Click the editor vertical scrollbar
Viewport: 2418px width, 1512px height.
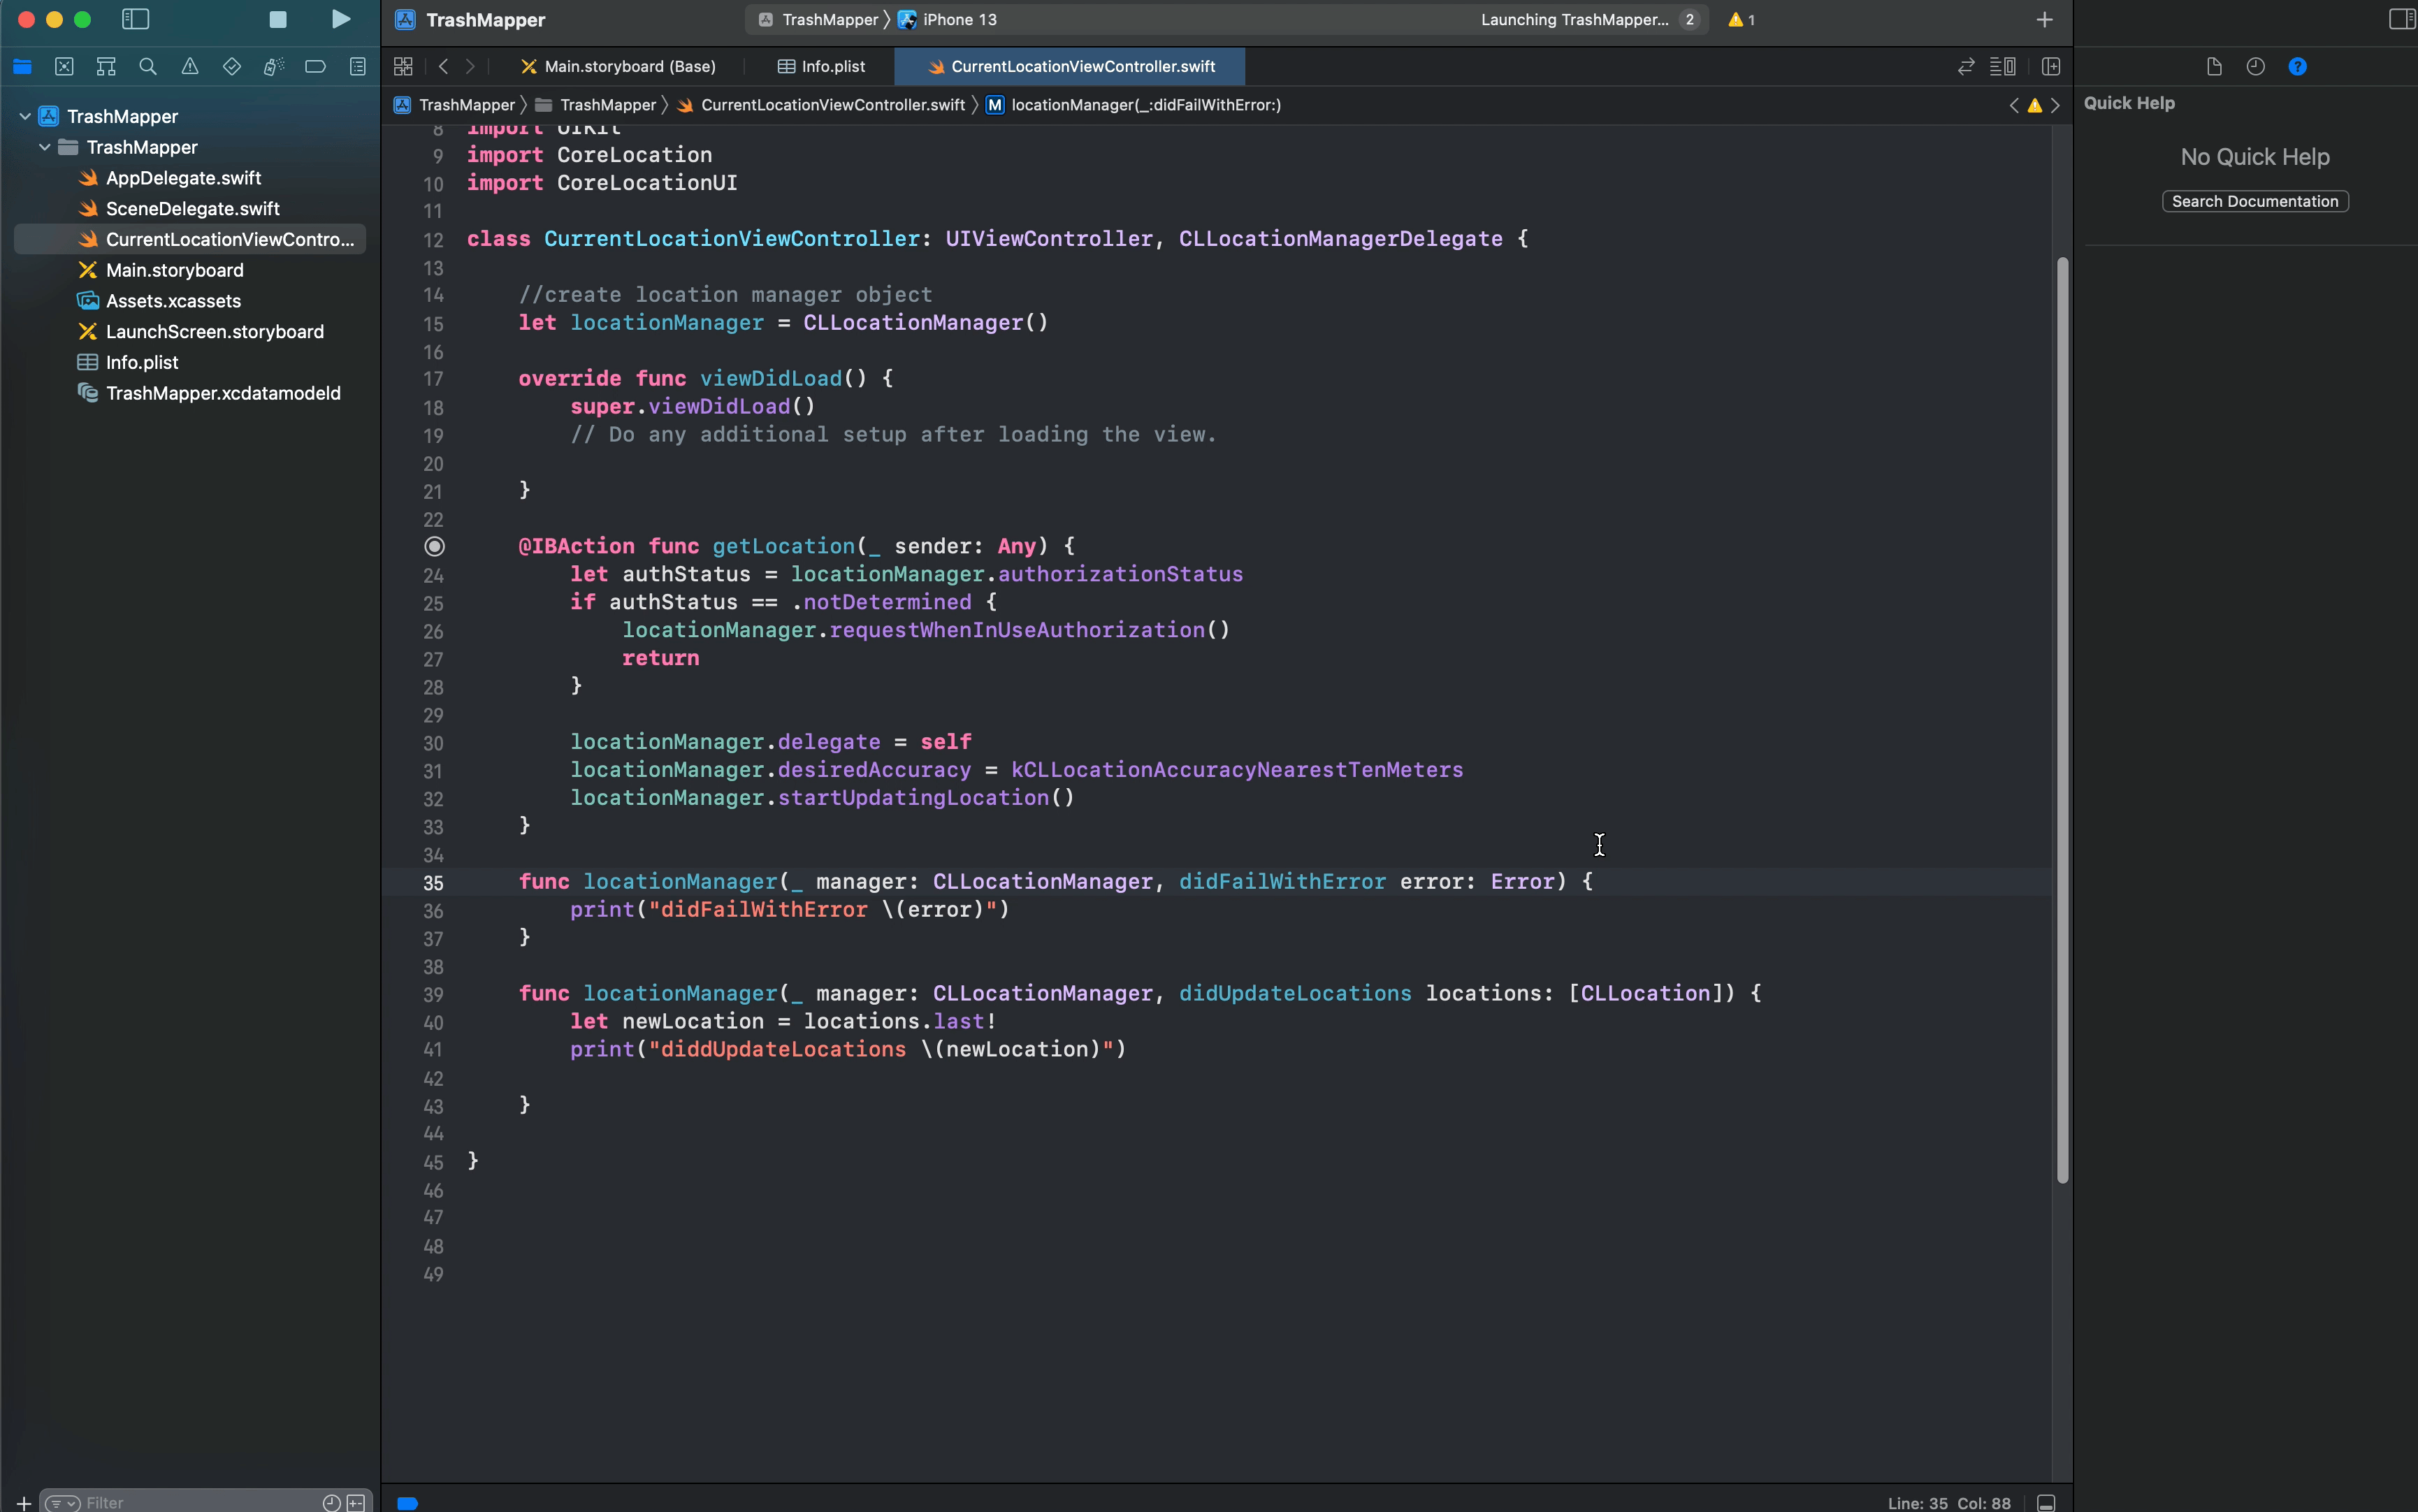(x=2062, y=720)
